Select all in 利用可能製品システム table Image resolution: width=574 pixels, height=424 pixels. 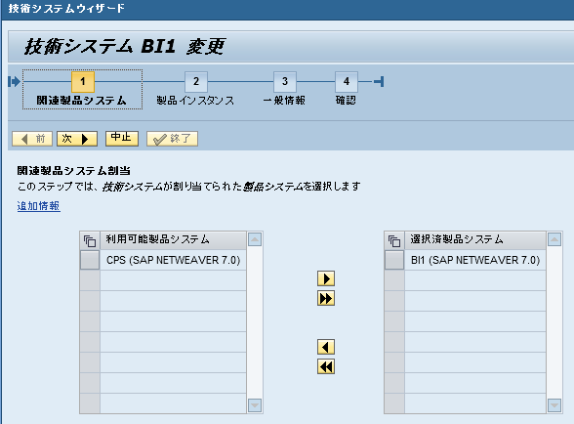90,240
